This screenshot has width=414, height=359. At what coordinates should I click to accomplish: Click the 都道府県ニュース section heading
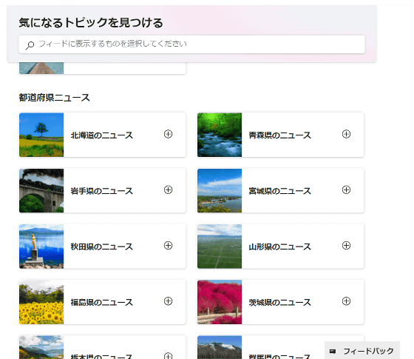tap(55, 98)
